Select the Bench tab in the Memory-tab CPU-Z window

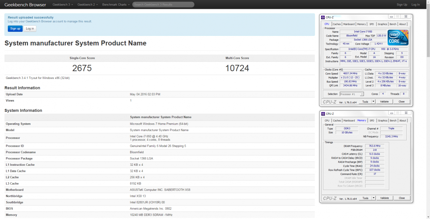point(393,121)
